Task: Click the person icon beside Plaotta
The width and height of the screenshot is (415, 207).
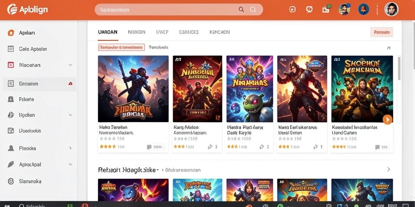Action: tap(11, 148)
